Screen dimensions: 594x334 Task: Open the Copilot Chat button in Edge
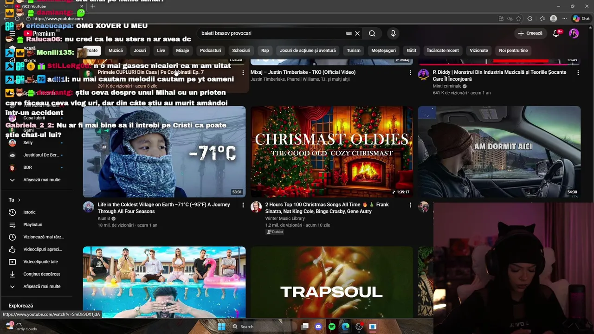(581, 19)
